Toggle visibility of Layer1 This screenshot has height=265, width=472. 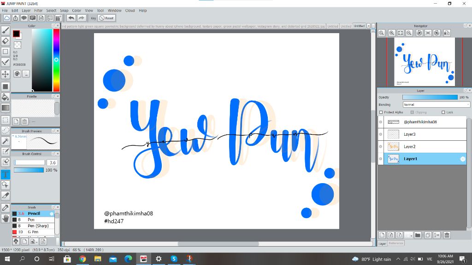point(381,159)
